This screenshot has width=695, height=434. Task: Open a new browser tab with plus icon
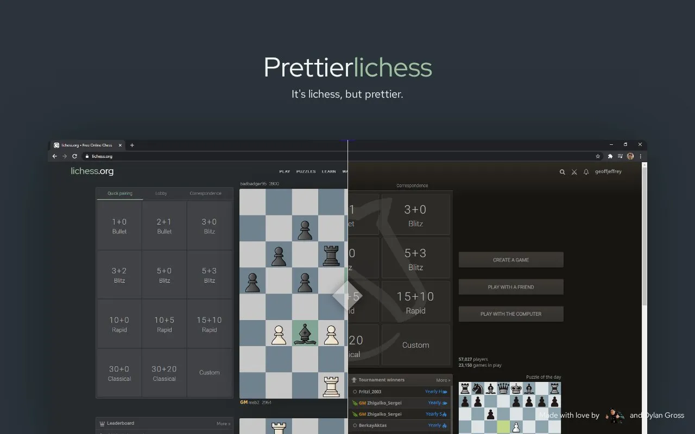point(132,145)
